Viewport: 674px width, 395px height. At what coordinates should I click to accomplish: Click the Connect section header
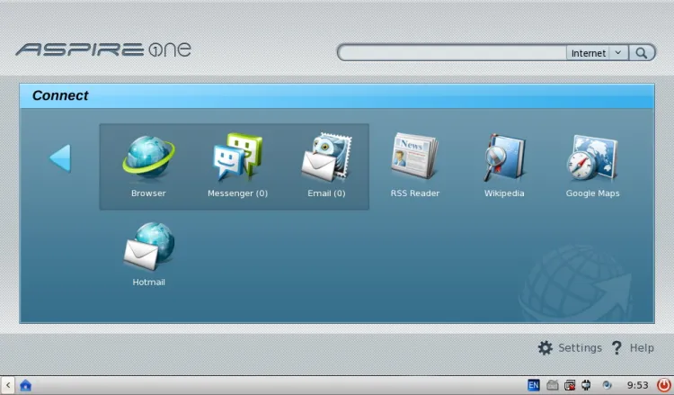point(337,96)
